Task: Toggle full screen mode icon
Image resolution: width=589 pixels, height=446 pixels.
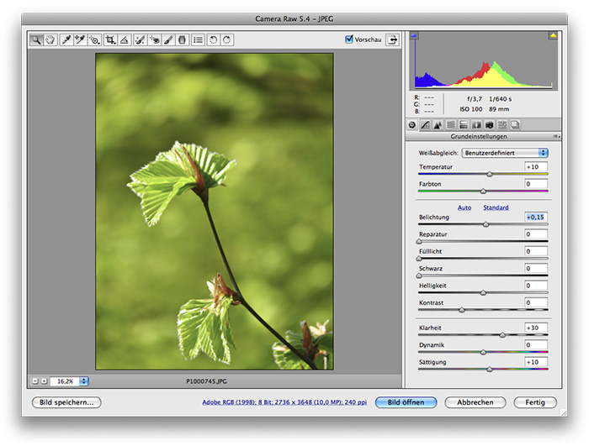Action: click(392, 39)
